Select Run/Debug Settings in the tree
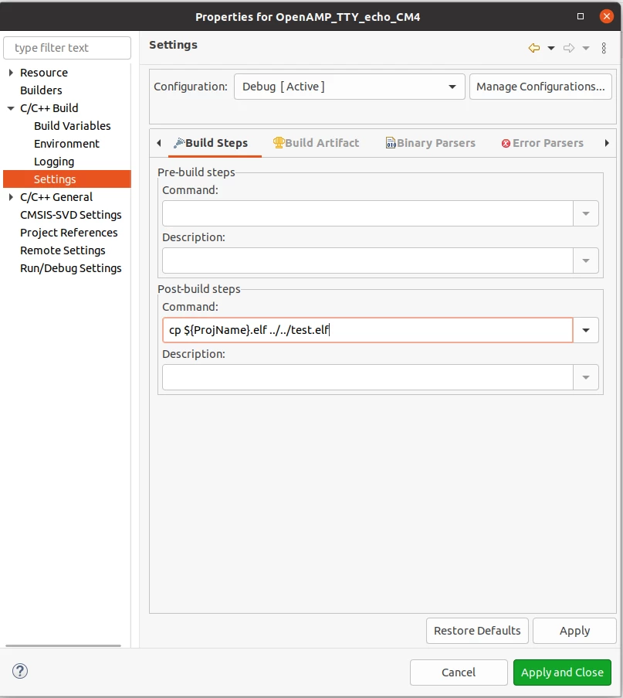 (x=71, y=268)
